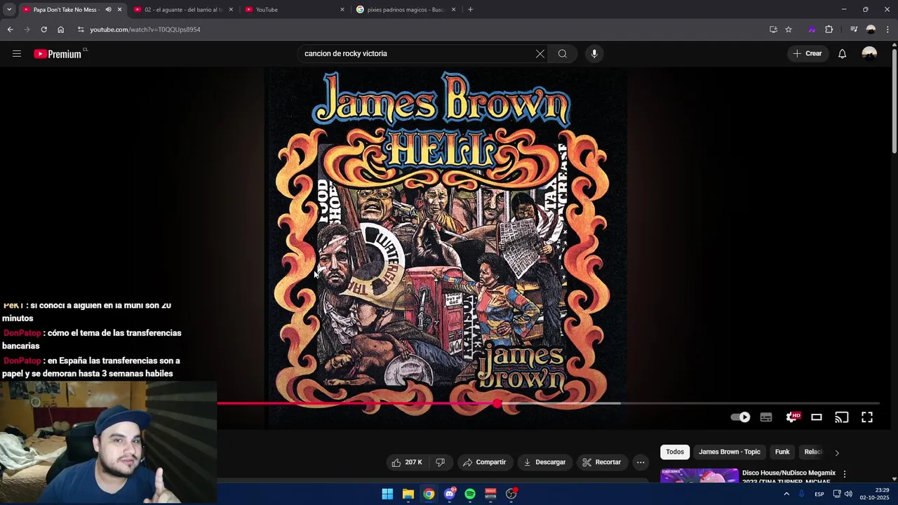Mute the Papa Don't Take No Mess tab
The image size is (898, 505).
[x=108, y=10]
